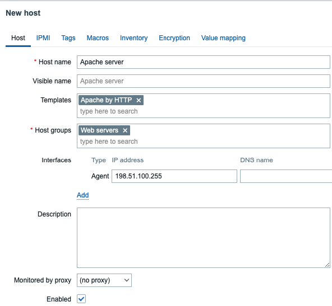Viewport: 332px width, 306px height.
Task: Open the Monitored by proxy dropdown
Action: coord(104,280)
